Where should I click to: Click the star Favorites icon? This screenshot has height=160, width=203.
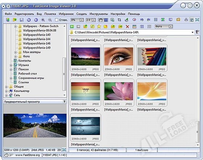point(99,26)
